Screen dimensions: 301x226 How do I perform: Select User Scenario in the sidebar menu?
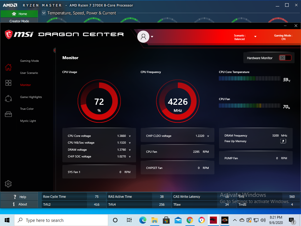pyautogui.click(x=29, y=73)
